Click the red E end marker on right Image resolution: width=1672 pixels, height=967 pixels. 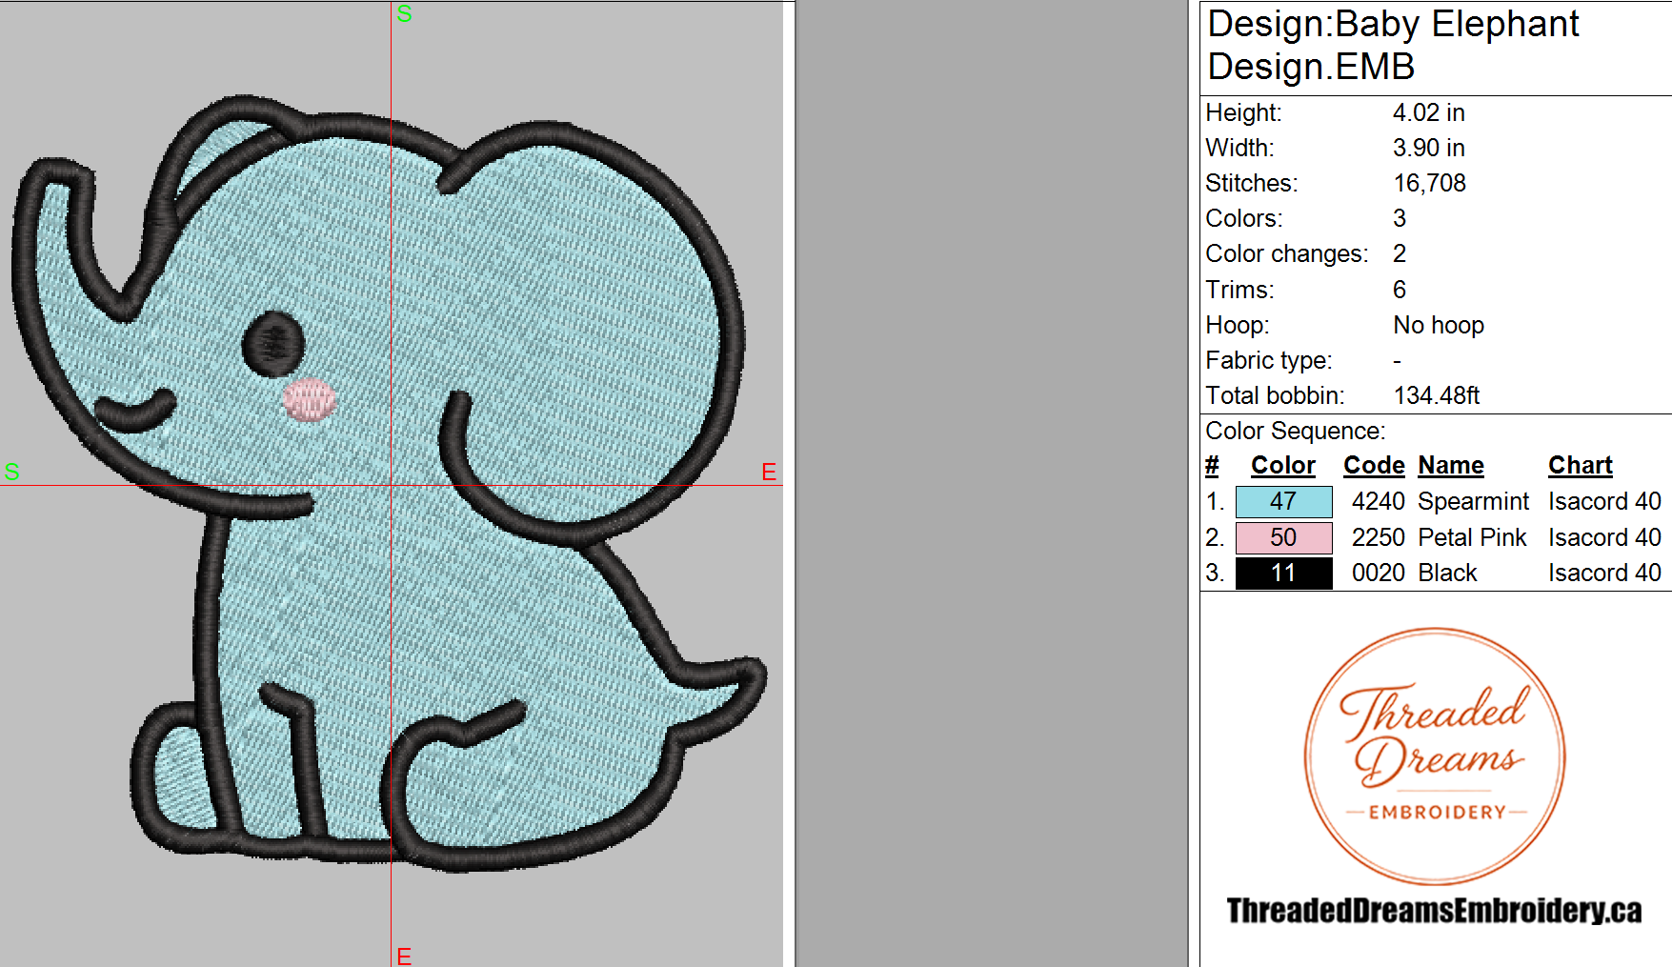[769, 472]
